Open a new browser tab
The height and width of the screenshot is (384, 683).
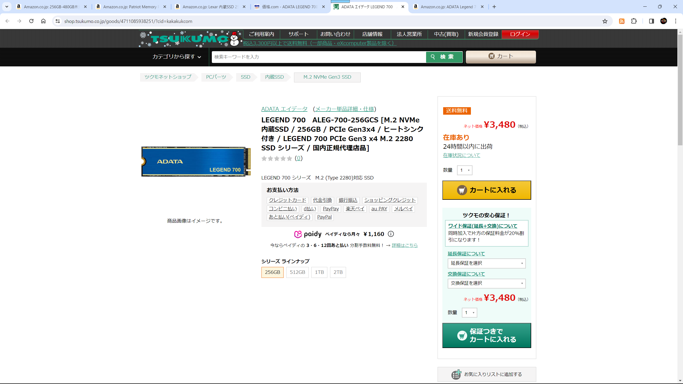coord(494,7)
